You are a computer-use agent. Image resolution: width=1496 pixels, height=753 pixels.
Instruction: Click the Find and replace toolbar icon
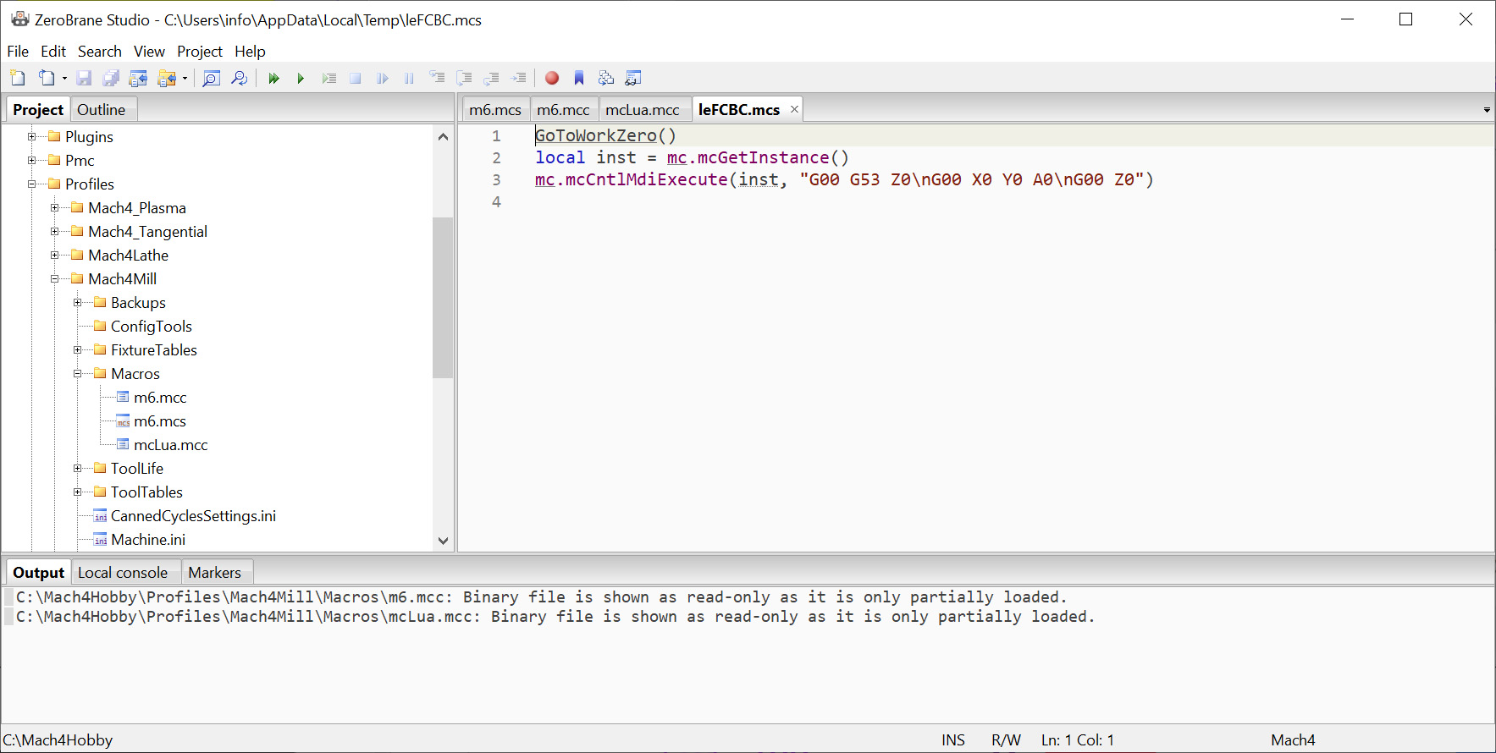click(x=240, y=78)
